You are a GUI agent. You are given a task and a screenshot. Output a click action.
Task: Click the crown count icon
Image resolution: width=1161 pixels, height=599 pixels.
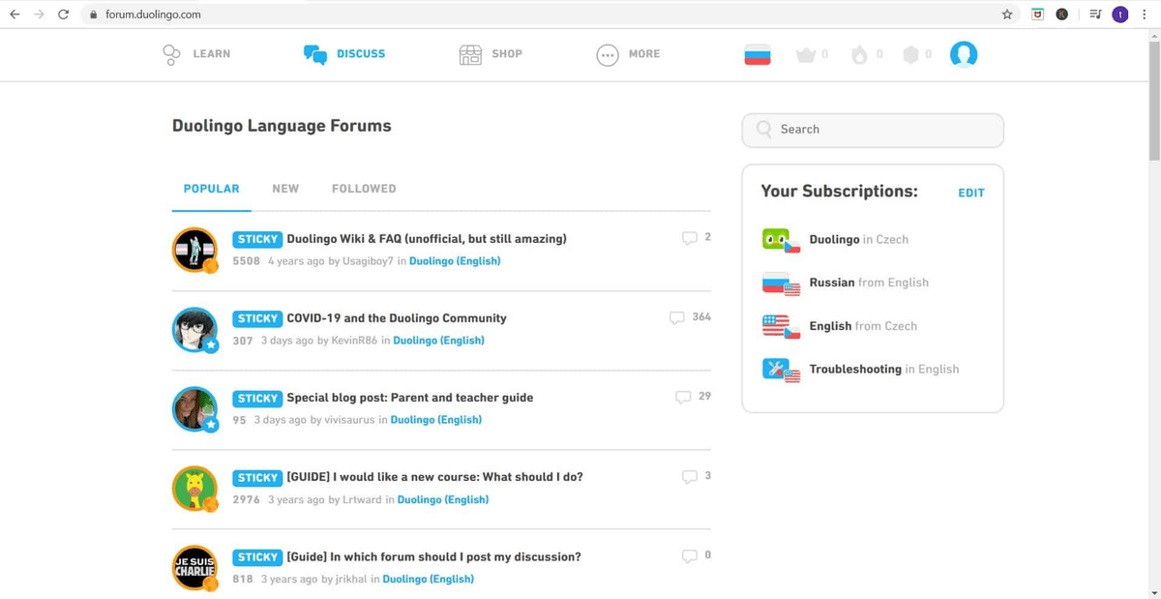[x=806, y=55]
